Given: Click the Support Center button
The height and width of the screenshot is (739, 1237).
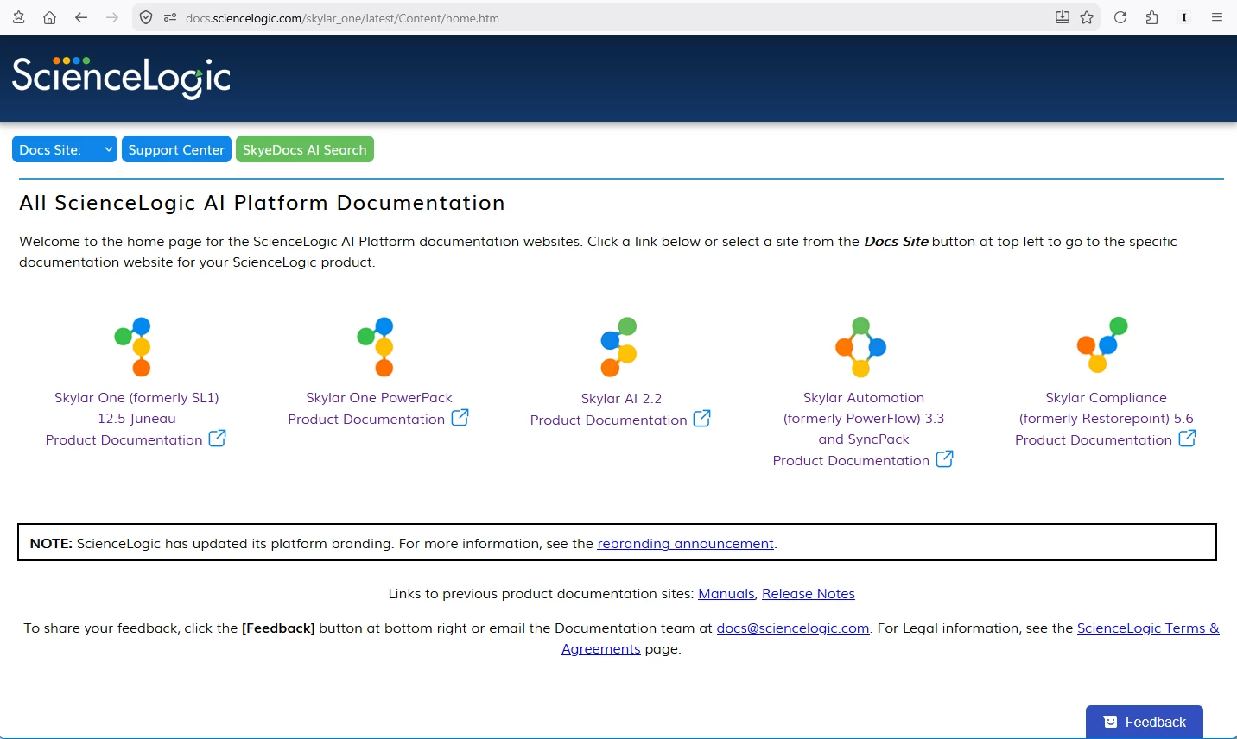Looking at the screenshot, I should click(176, 148).
